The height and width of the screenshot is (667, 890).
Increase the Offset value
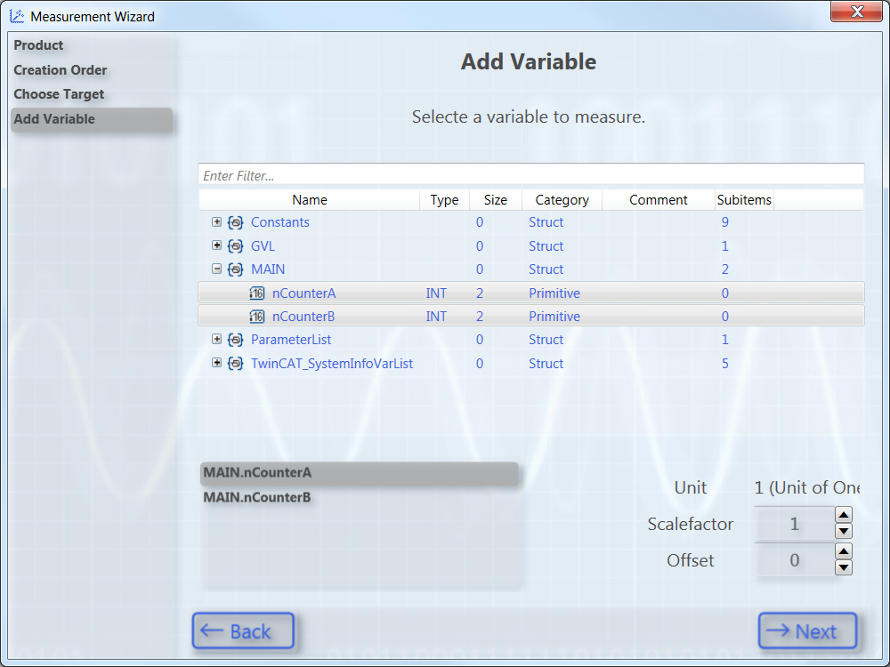[x=844, y=551]
